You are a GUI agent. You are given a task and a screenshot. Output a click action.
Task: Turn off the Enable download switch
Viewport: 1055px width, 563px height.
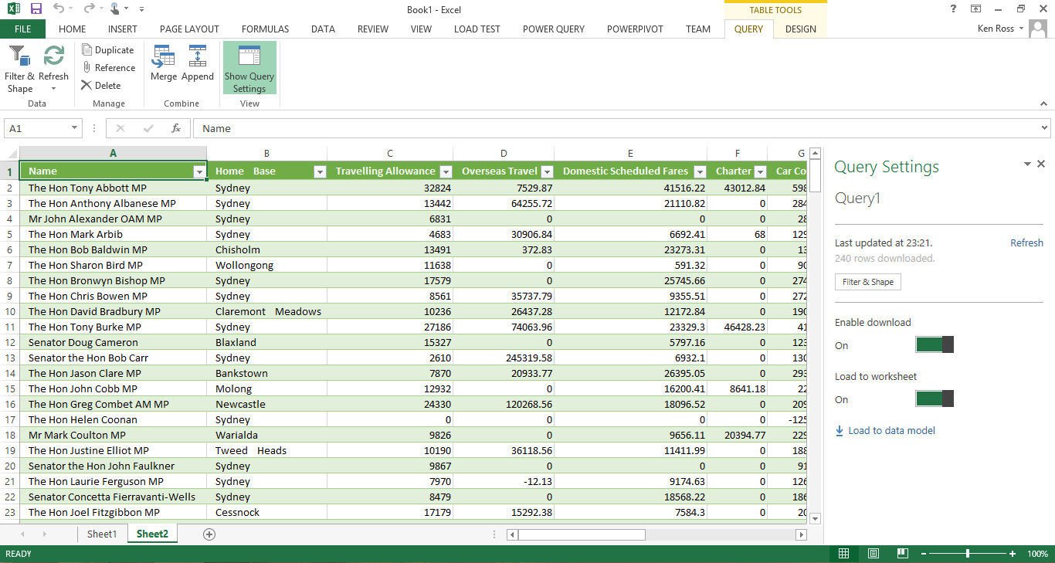935,344
